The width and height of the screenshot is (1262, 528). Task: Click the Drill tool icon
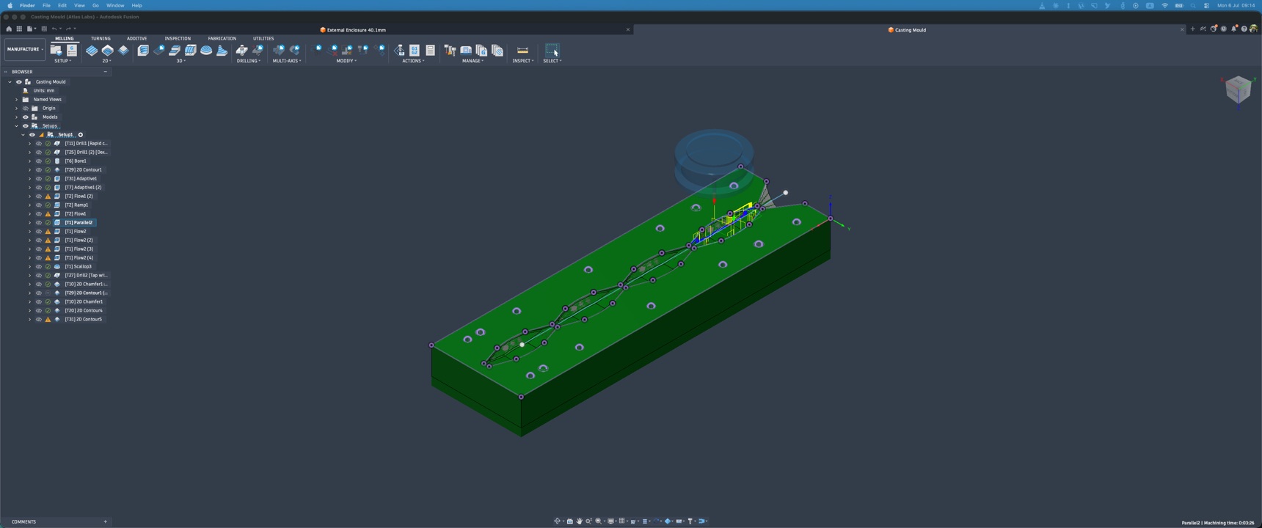click(241, 50)
